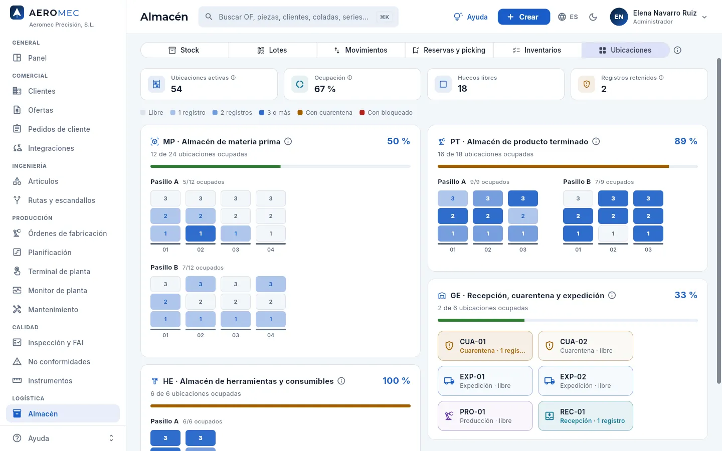This screenshot has width=722, height=451.
Task: Open No conformidades warning icon
Action: coord(17,361)
